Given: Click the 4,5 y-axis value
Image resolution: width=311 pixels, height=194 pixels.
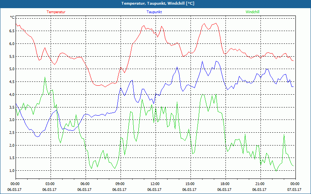Looking at the screenshot, I should [12, 82].
